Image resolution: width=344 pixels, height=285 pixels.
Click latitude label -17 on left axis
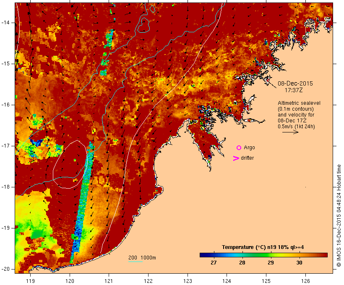tap(5, 146)
